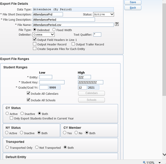Select Transported Only radio
The width and height of the screenshot is (166, 164).
(x=7, y=147)
